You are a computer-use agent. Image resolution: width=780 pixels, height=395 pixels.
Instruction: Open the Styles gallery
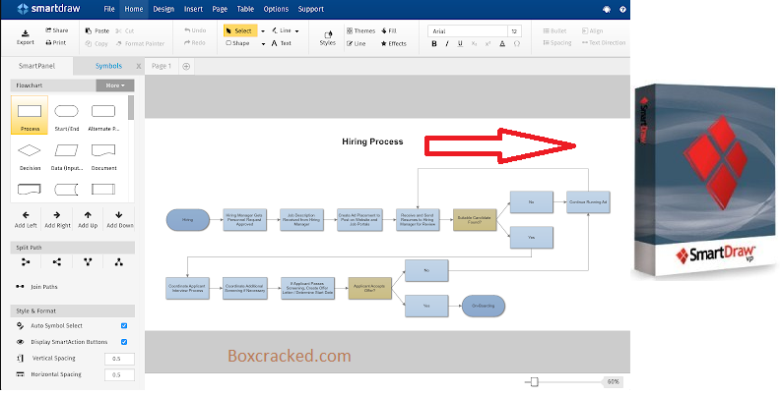click(x=327, y=38)
